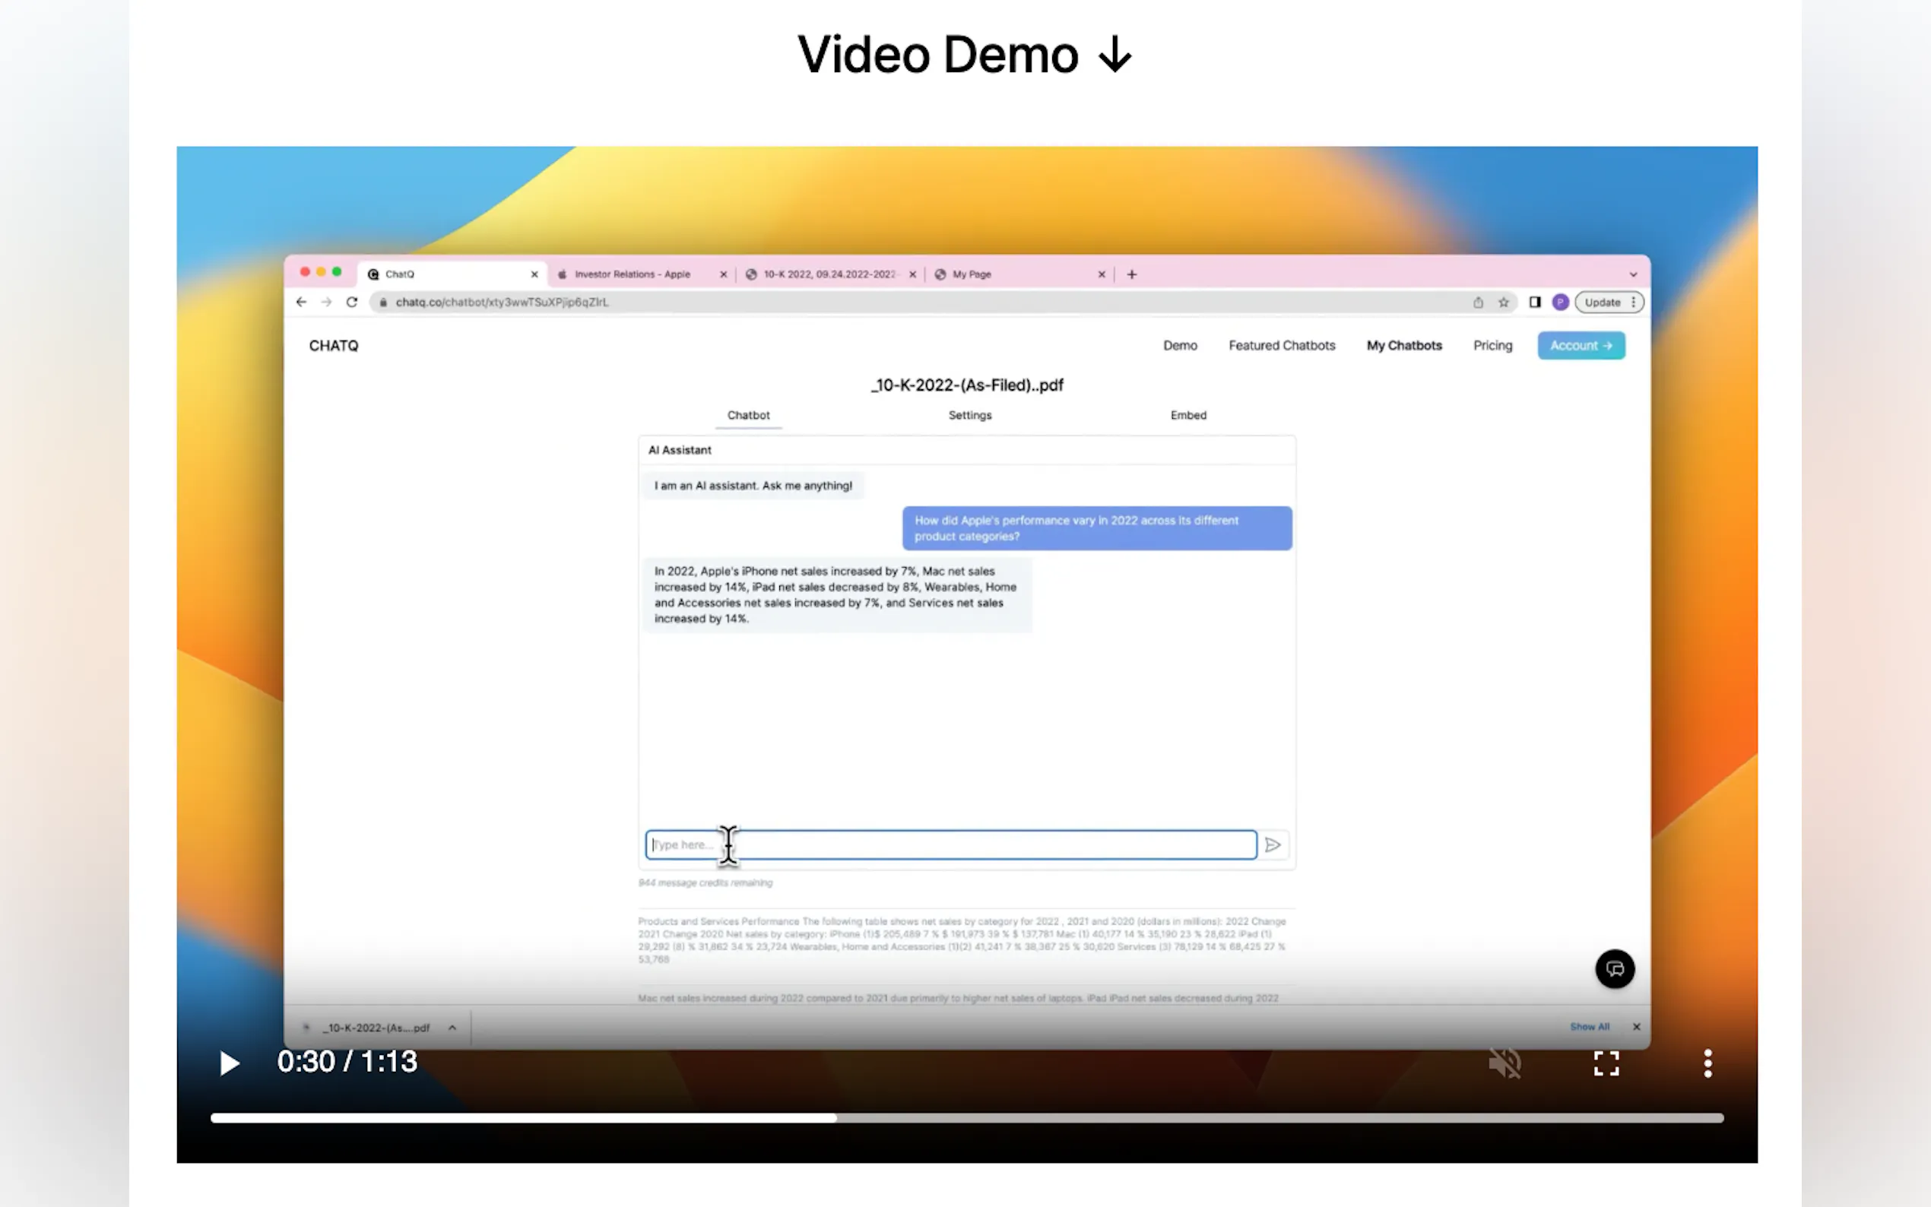Viewport: 1931px width, 1207px height.
Task: Unmute the video with the speaker icon
Action: click(x=1505, y=1063)
